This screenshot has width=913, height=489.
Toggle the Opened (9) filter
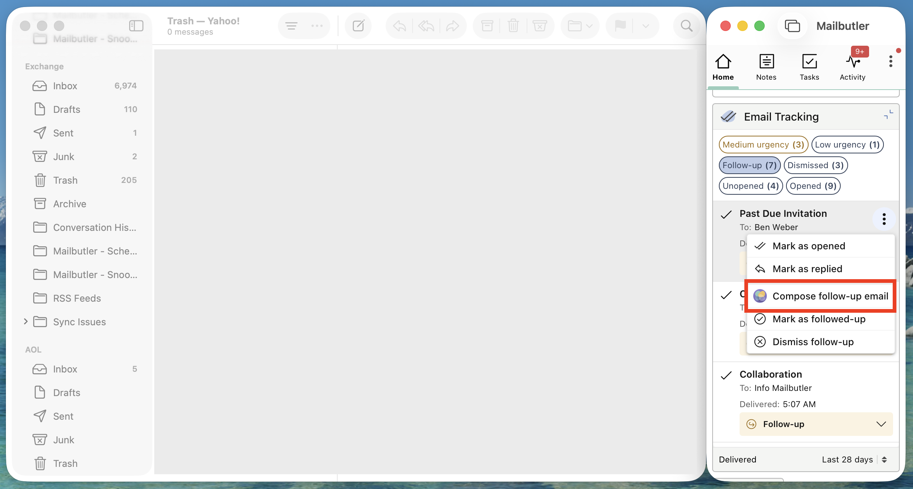[813, 186]
